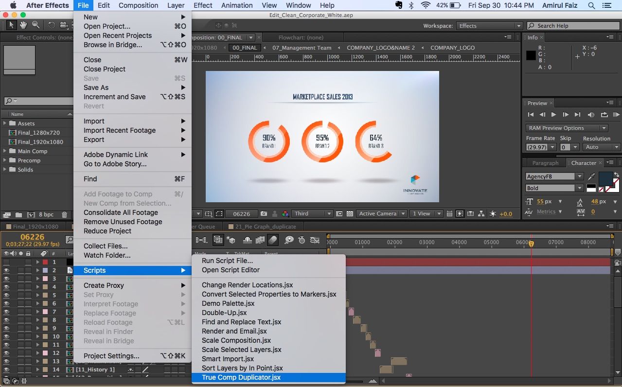Select the Zoom magnifier tool
This screenshot has width=622, height=387.
coord(36,25)
